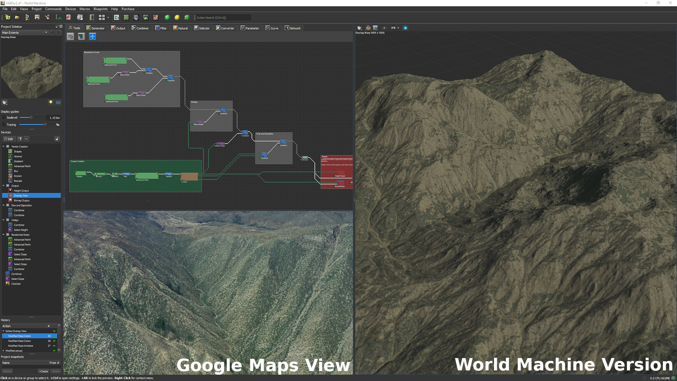Screen dimensions: 677x381
Task: Switch to the Filter device tab
Action: tap(161, 28)
